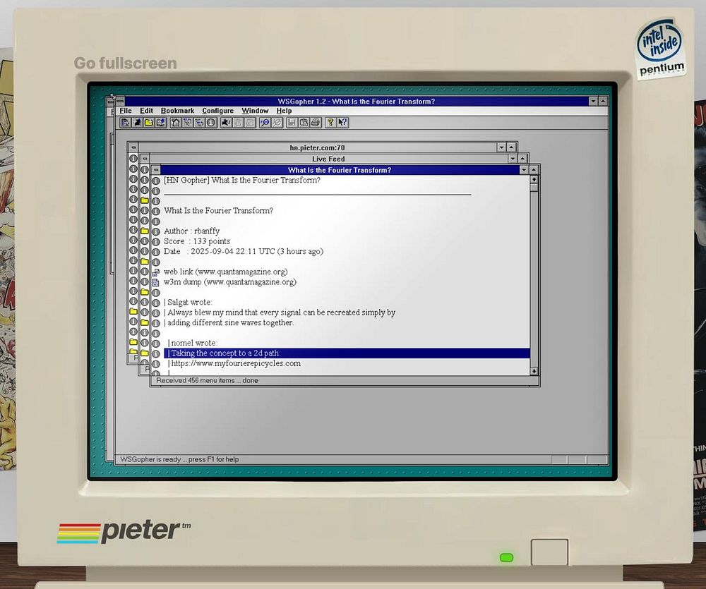Click the globe icon beside 'web link' row
Viewport: 706px width, 589px height.
coord(156,272)
